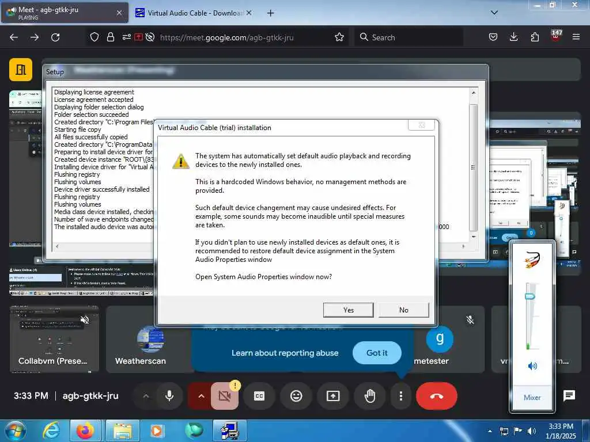This screenshot has width=590, height=442.
Task: Open taskbar clock showing 3:33 PM
Action: 561,431
